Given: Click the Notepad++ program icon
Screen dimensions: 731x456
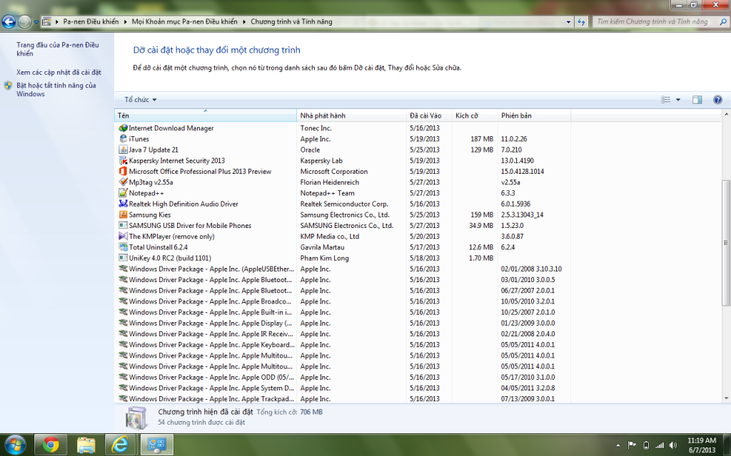Looking at the screenshot, I should 123,192.
